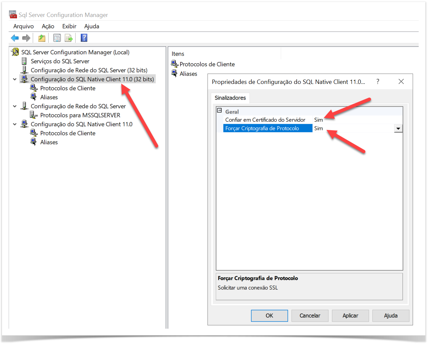The image size is (430, 345).
Task: Select Protocolos para MSSQLSERVER node
Action: pos(80,115)
